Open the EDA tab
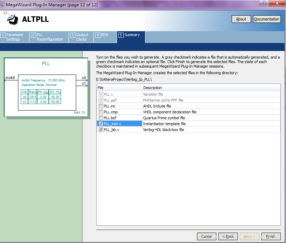 pyautogui.click(x=105, y=37)
